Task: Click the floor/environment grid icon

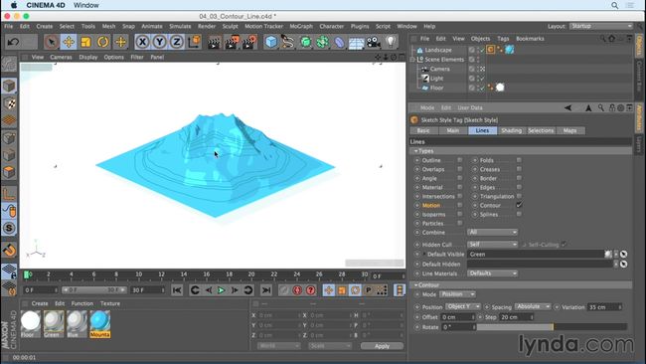Action: point(357,43)
